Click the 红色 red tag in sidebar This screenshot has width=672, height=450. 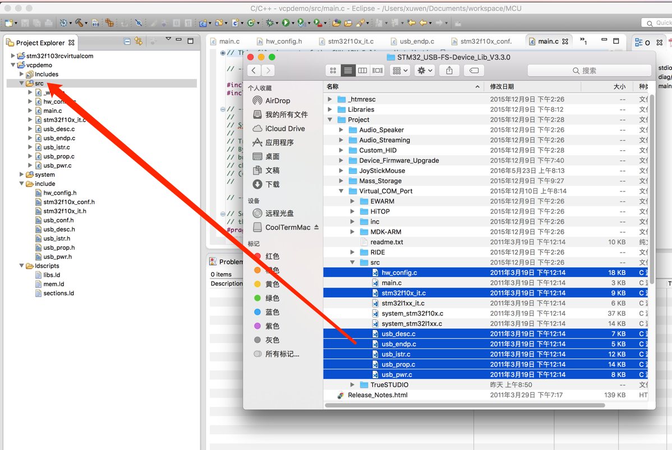point(272,256)
